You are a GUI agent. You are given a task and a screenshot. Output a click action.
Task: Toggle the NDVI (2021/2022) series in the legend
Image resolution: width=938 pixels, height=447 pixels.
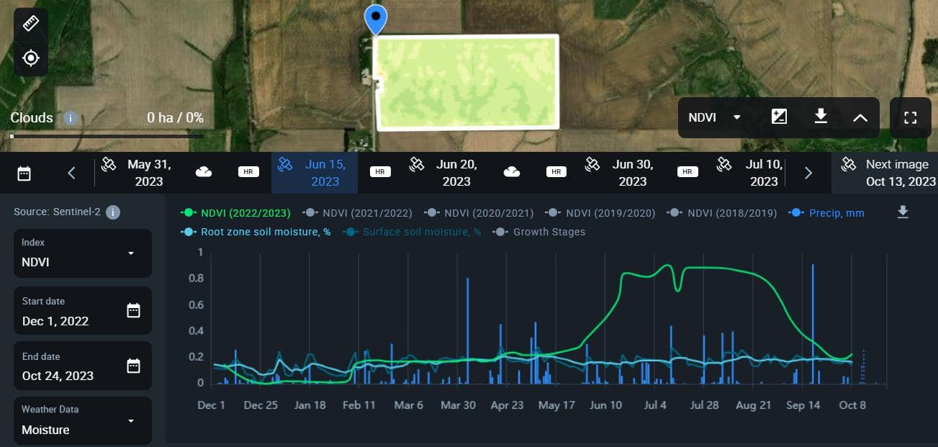click(357, 213)
